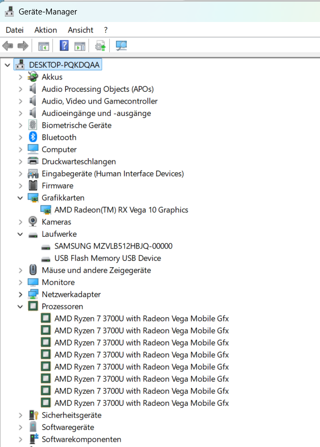Open the Datei menu
Image resolution: width=320 pixels, height=447 pixels.
pos(14,30)
